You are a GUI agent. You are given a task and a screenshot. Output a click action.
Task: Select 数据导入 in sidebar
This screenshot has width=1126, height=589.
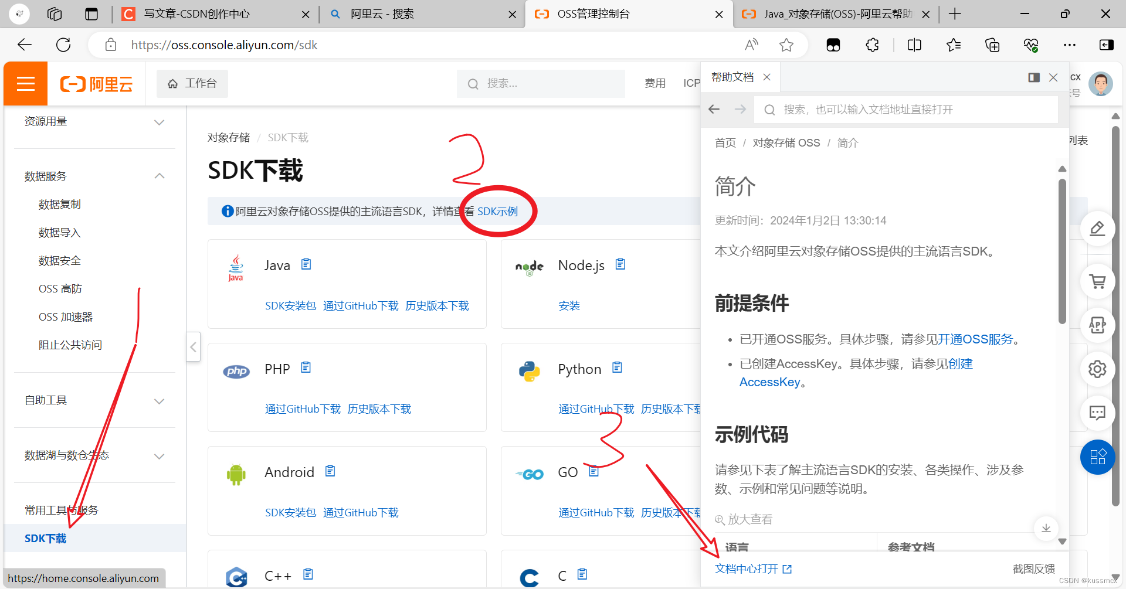coord(60,233)
